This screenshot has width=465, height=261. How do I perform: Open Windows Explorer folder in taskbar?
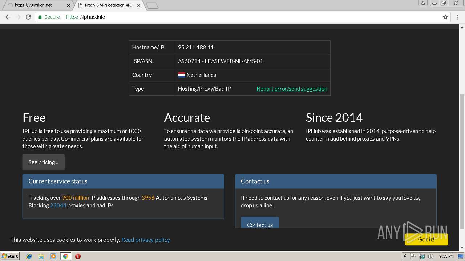click(41, 256)
